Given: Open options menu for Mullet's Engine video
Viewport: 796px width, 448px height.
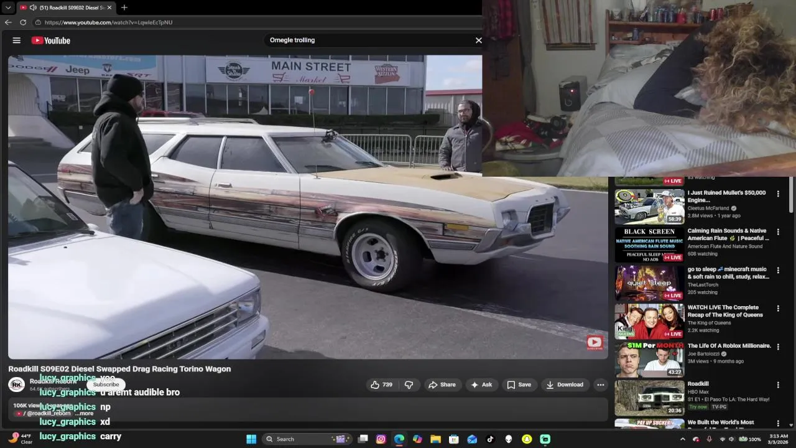Looking at the screenshot, I should [x=778, y=194].
